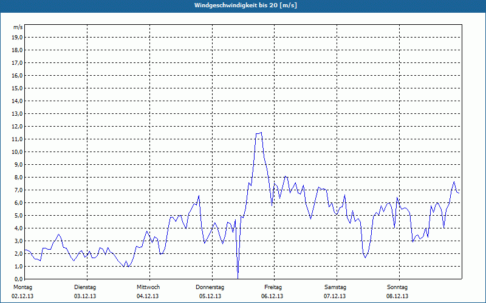Click the title 'Windgeschwindigkeit bis 20 [m/s]'
This screenshot has width=486, height=303.
[245, 5]
